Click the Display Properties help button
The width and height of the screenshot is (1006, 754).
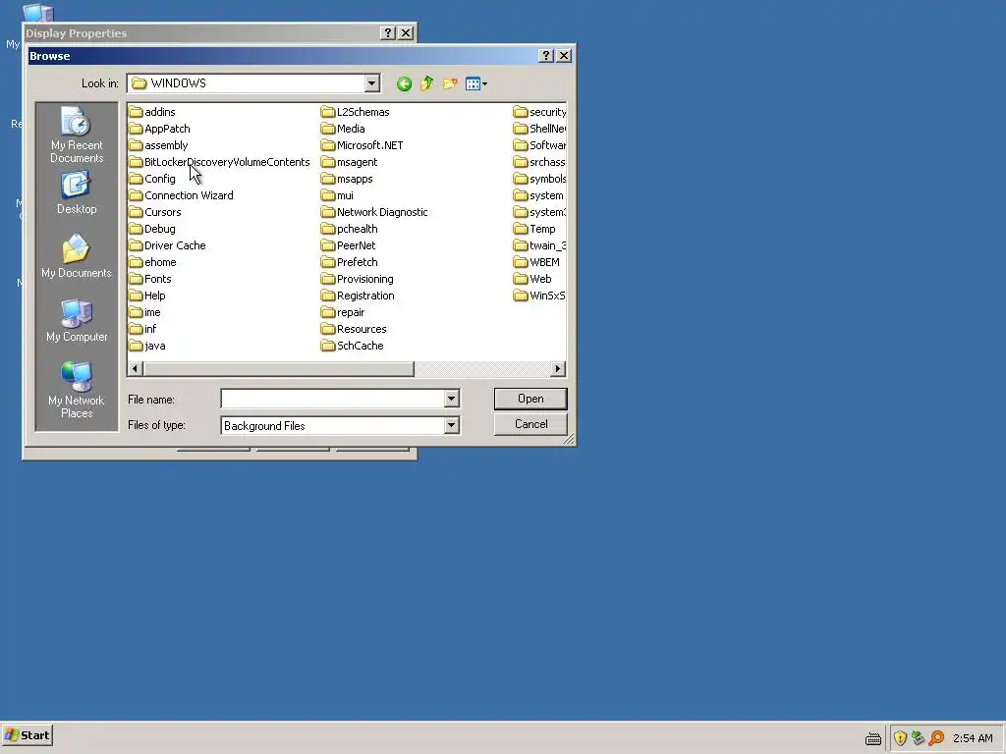[x=387, y=33]
